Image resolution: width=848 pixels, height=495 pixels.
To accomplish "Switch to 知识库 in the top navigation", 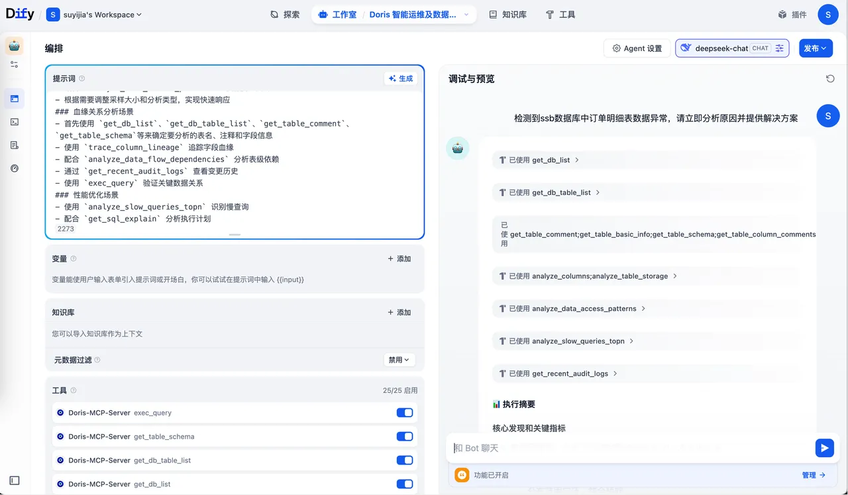I will pyautogui.click(x=507, y=14).
